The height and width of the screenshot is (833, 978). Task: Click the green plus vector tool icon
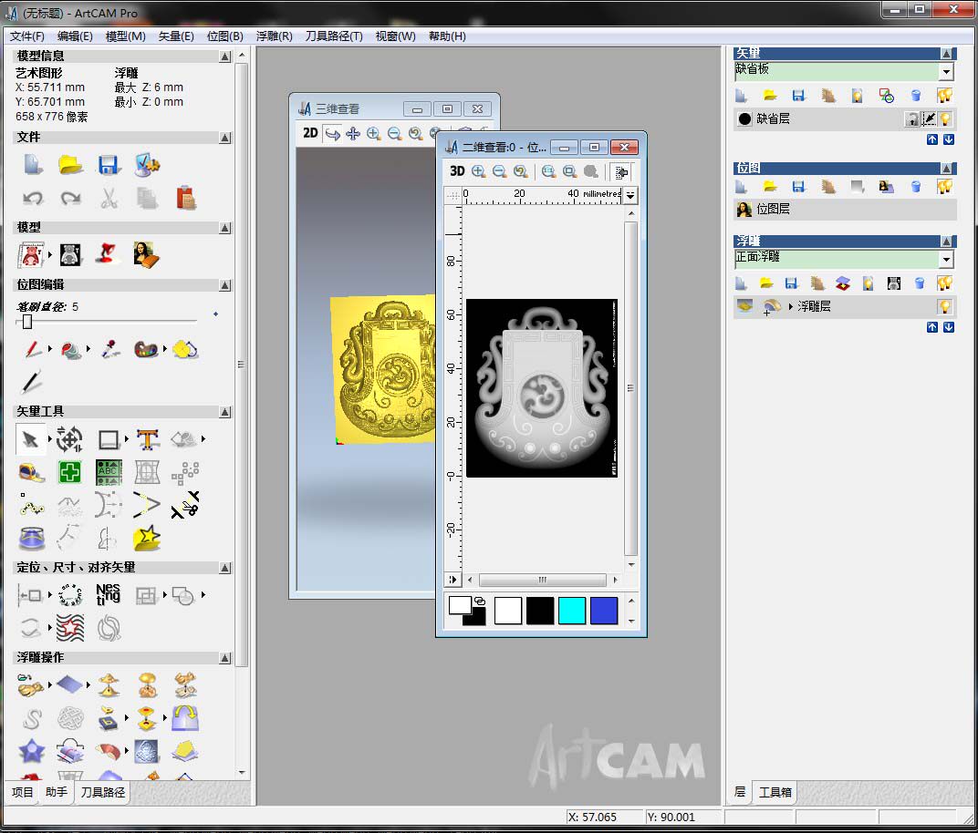pyautogui.click(x=69, y=472)
